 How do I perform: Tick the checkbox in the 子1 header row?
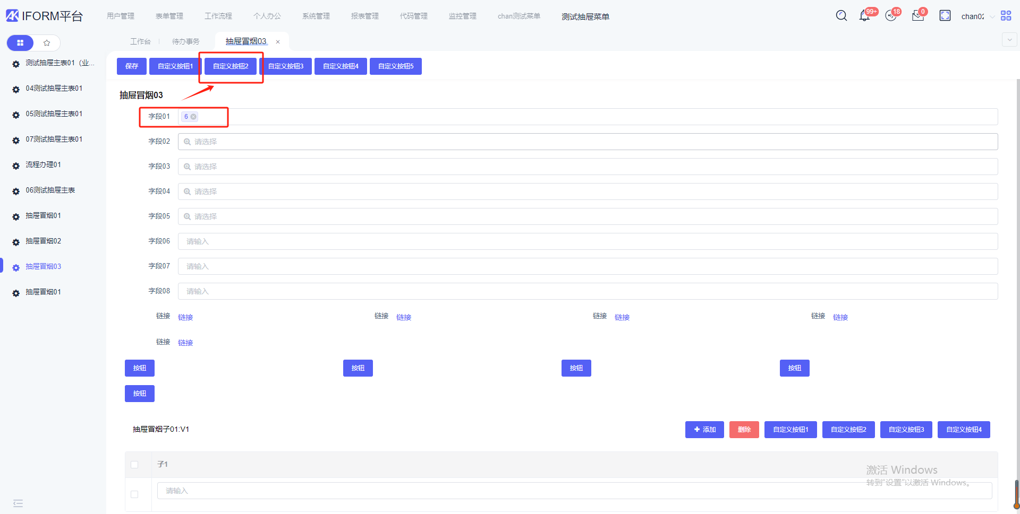[x=134, y=465]
